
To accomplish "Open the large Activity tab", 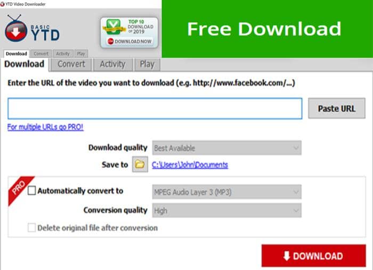I will click(x=113, y=64).
